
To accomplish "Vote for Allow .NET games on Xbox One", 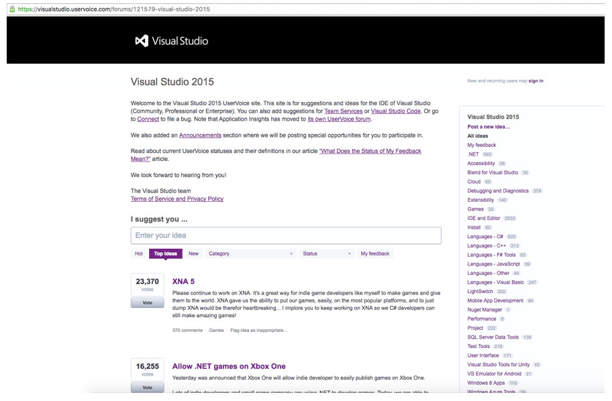I will [x=147, y=387].
